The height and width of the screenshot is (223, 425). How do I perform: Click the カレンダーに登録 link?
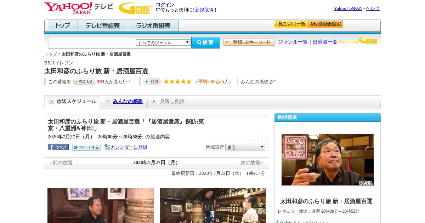(x=129, y=147)
